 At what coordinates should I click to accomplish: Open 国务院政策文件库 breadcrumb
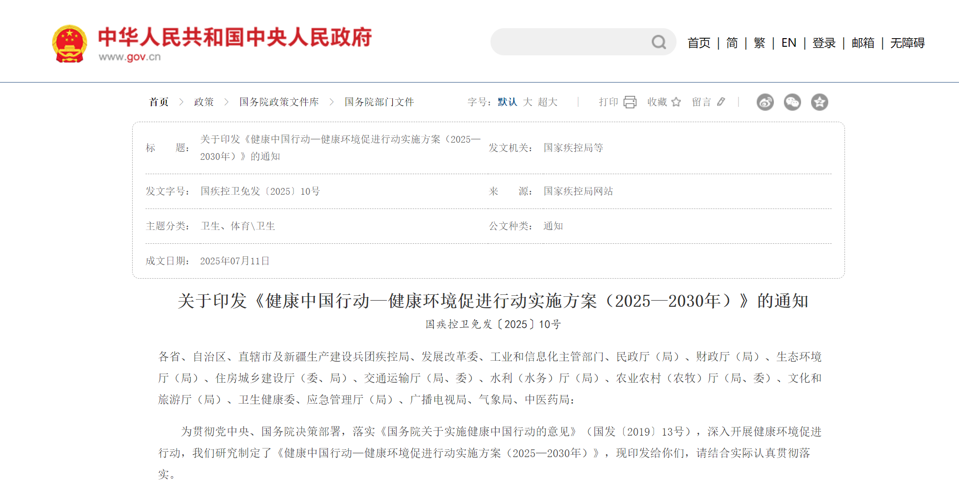[x=279, y=102]
